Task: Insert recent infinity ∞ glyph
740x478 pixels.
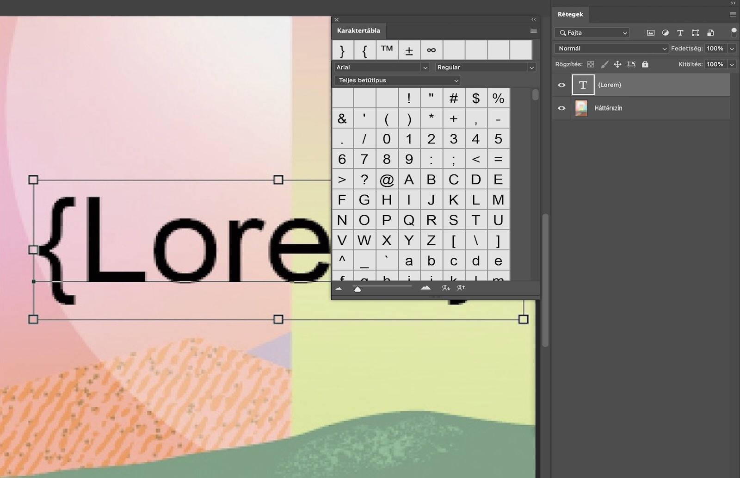Action: [x=432, y=50]
